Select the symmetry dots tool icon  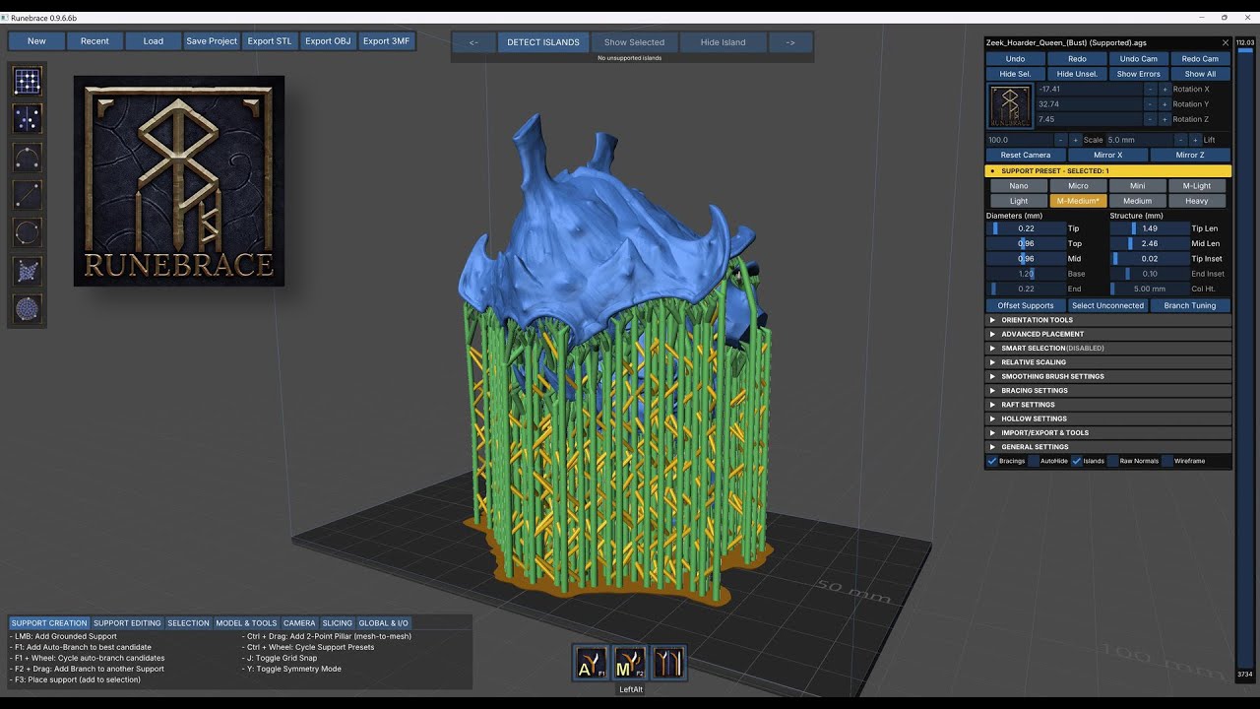[x=28, y=119]
